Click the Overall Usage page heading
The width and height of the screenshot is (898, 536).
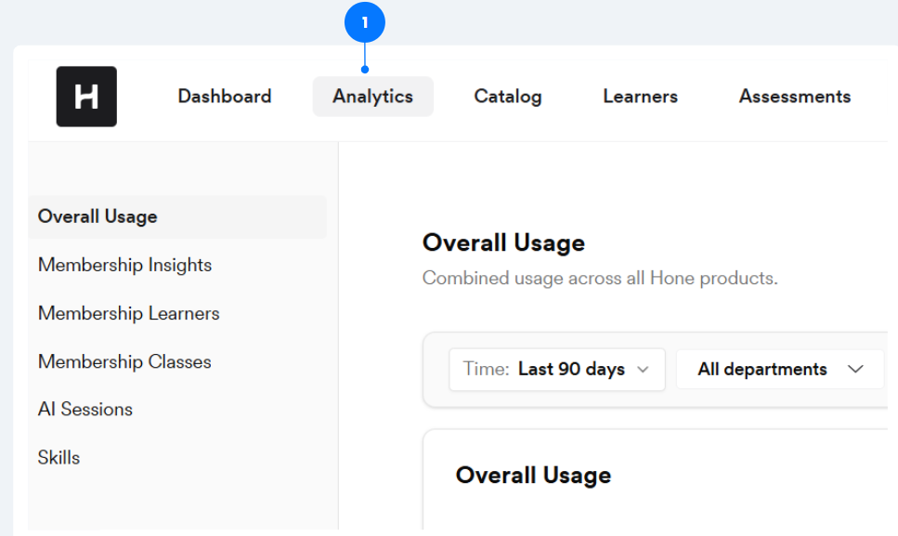click(x=503, y=242)
